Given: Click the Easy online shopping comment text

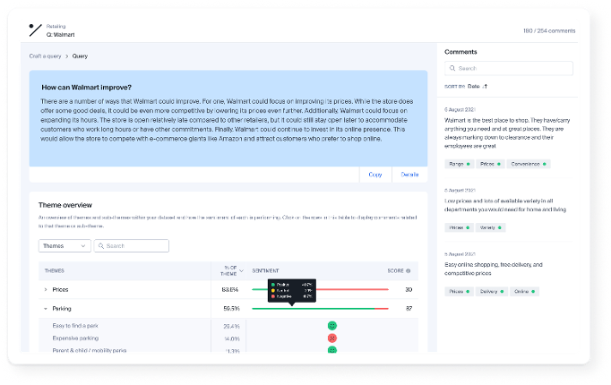Looking at the screenshot, I should coord(494,269).
